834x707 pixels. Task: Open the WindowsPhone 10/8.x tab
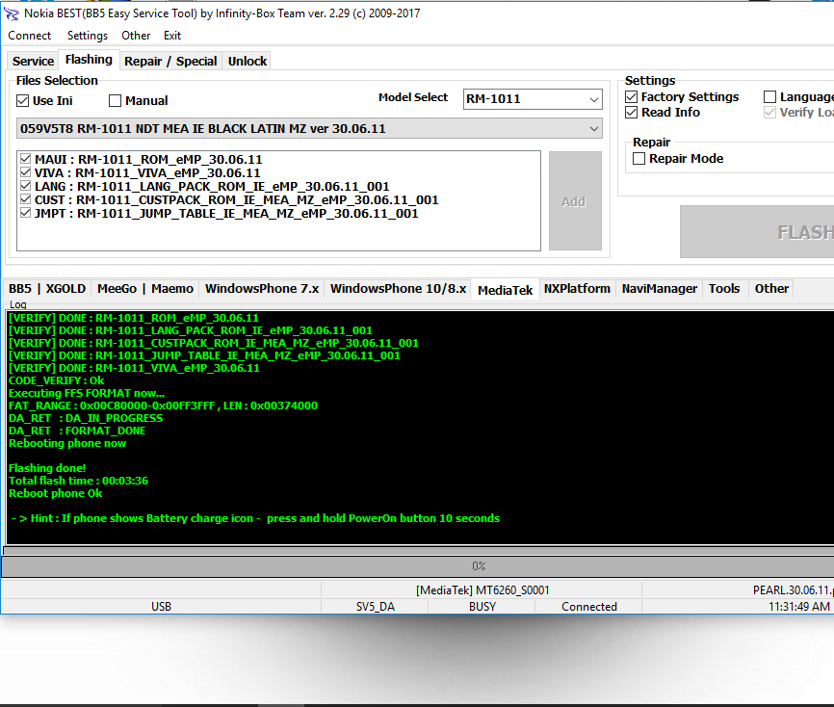pos(398,289)
